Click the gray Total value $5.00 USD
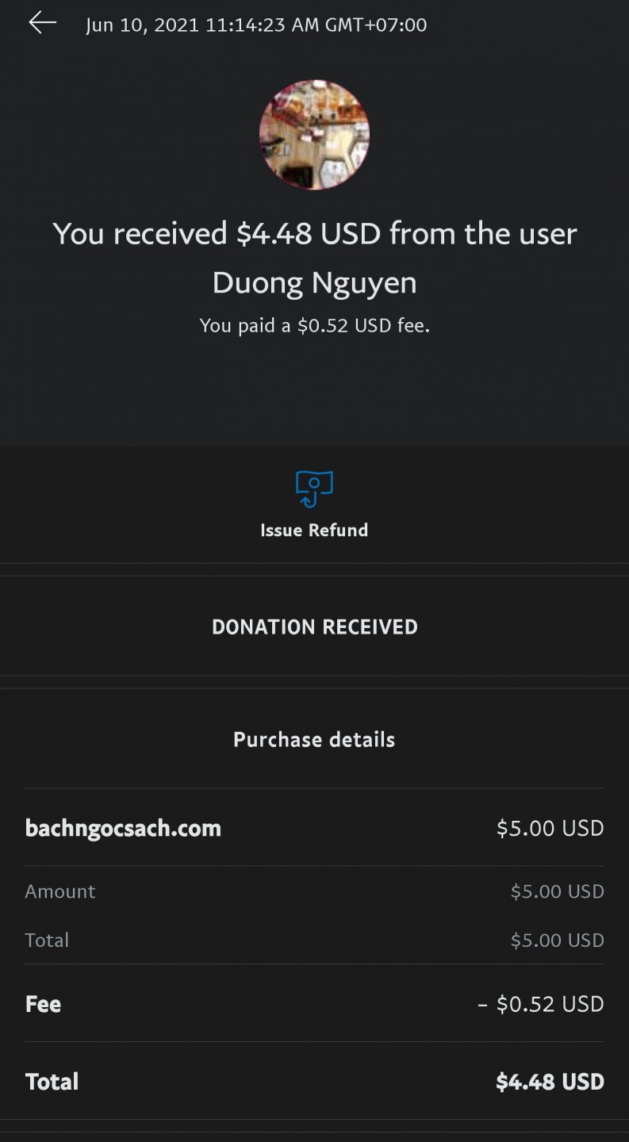Screen dimensions: 629x1142 tap(557, 940)
